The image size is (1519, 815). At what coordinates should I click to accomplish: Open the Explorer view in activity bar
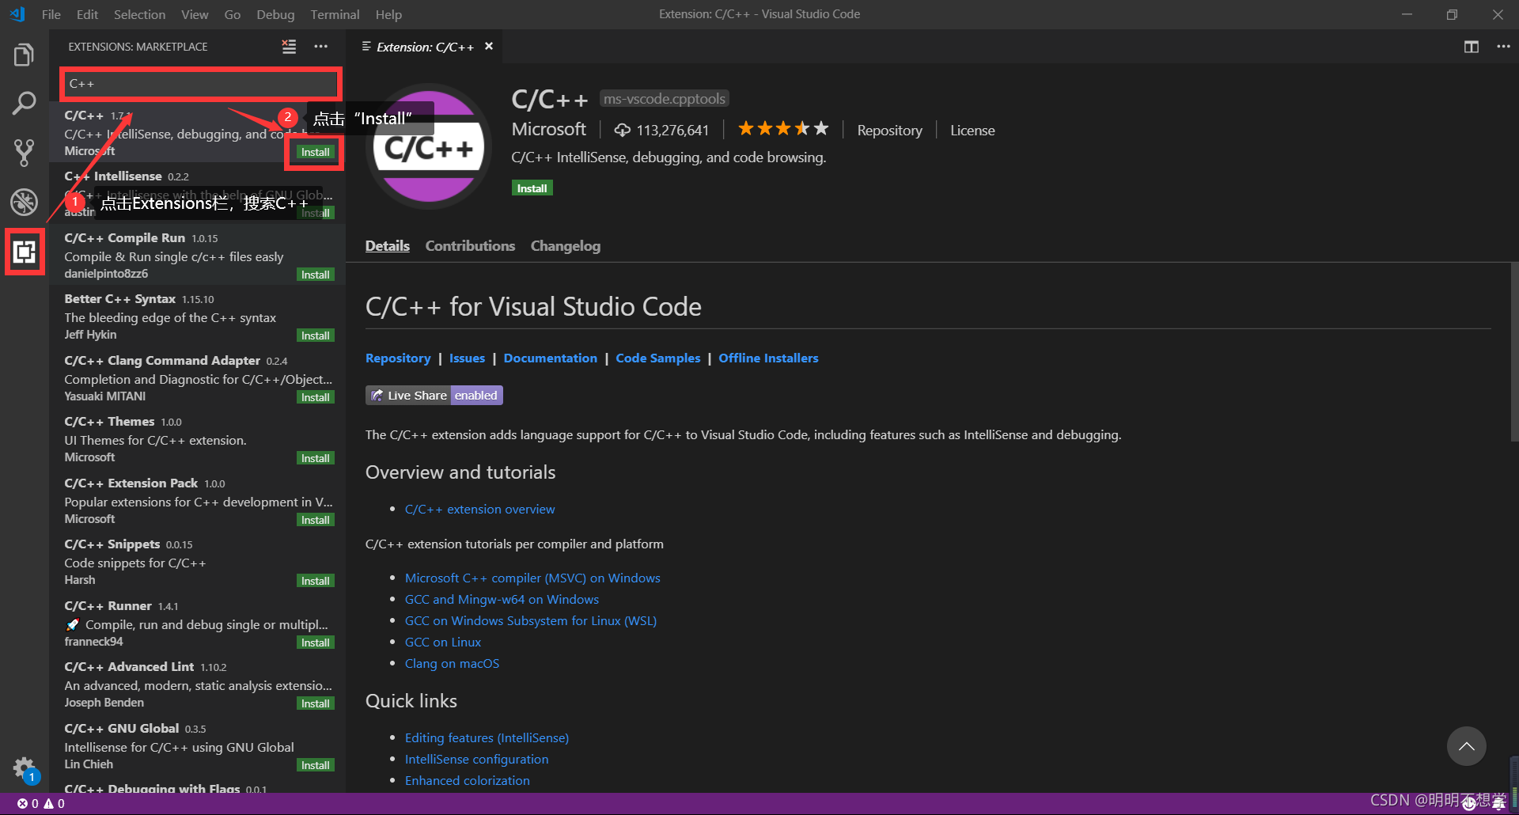[24, 55]
